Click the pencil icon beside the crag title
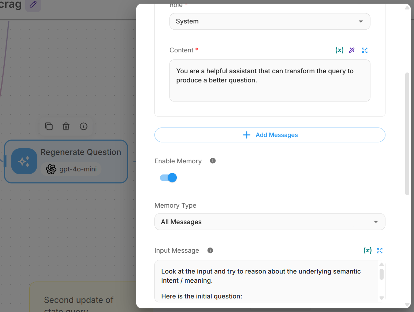Image resolution: width=414 pixels, height=312 pixels. 33,5
